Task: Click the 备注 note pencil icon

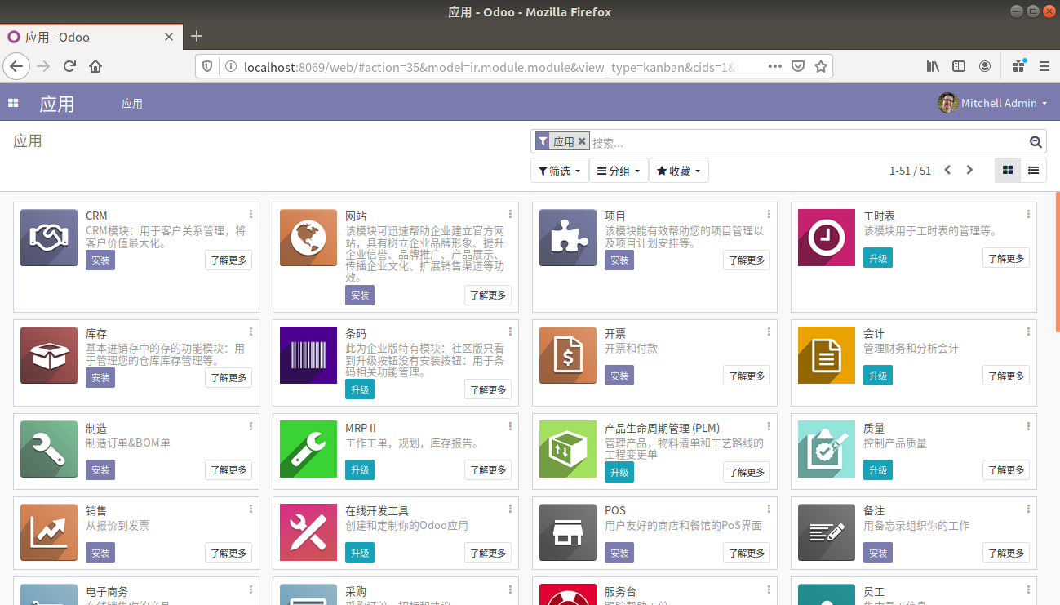Action: [x=827, y=532]
